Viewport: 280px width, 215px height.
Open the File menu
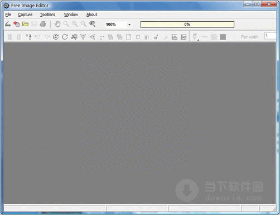point(8,15)
